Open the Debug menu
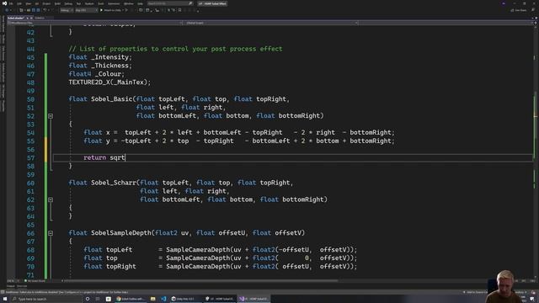 pos(68,3)
